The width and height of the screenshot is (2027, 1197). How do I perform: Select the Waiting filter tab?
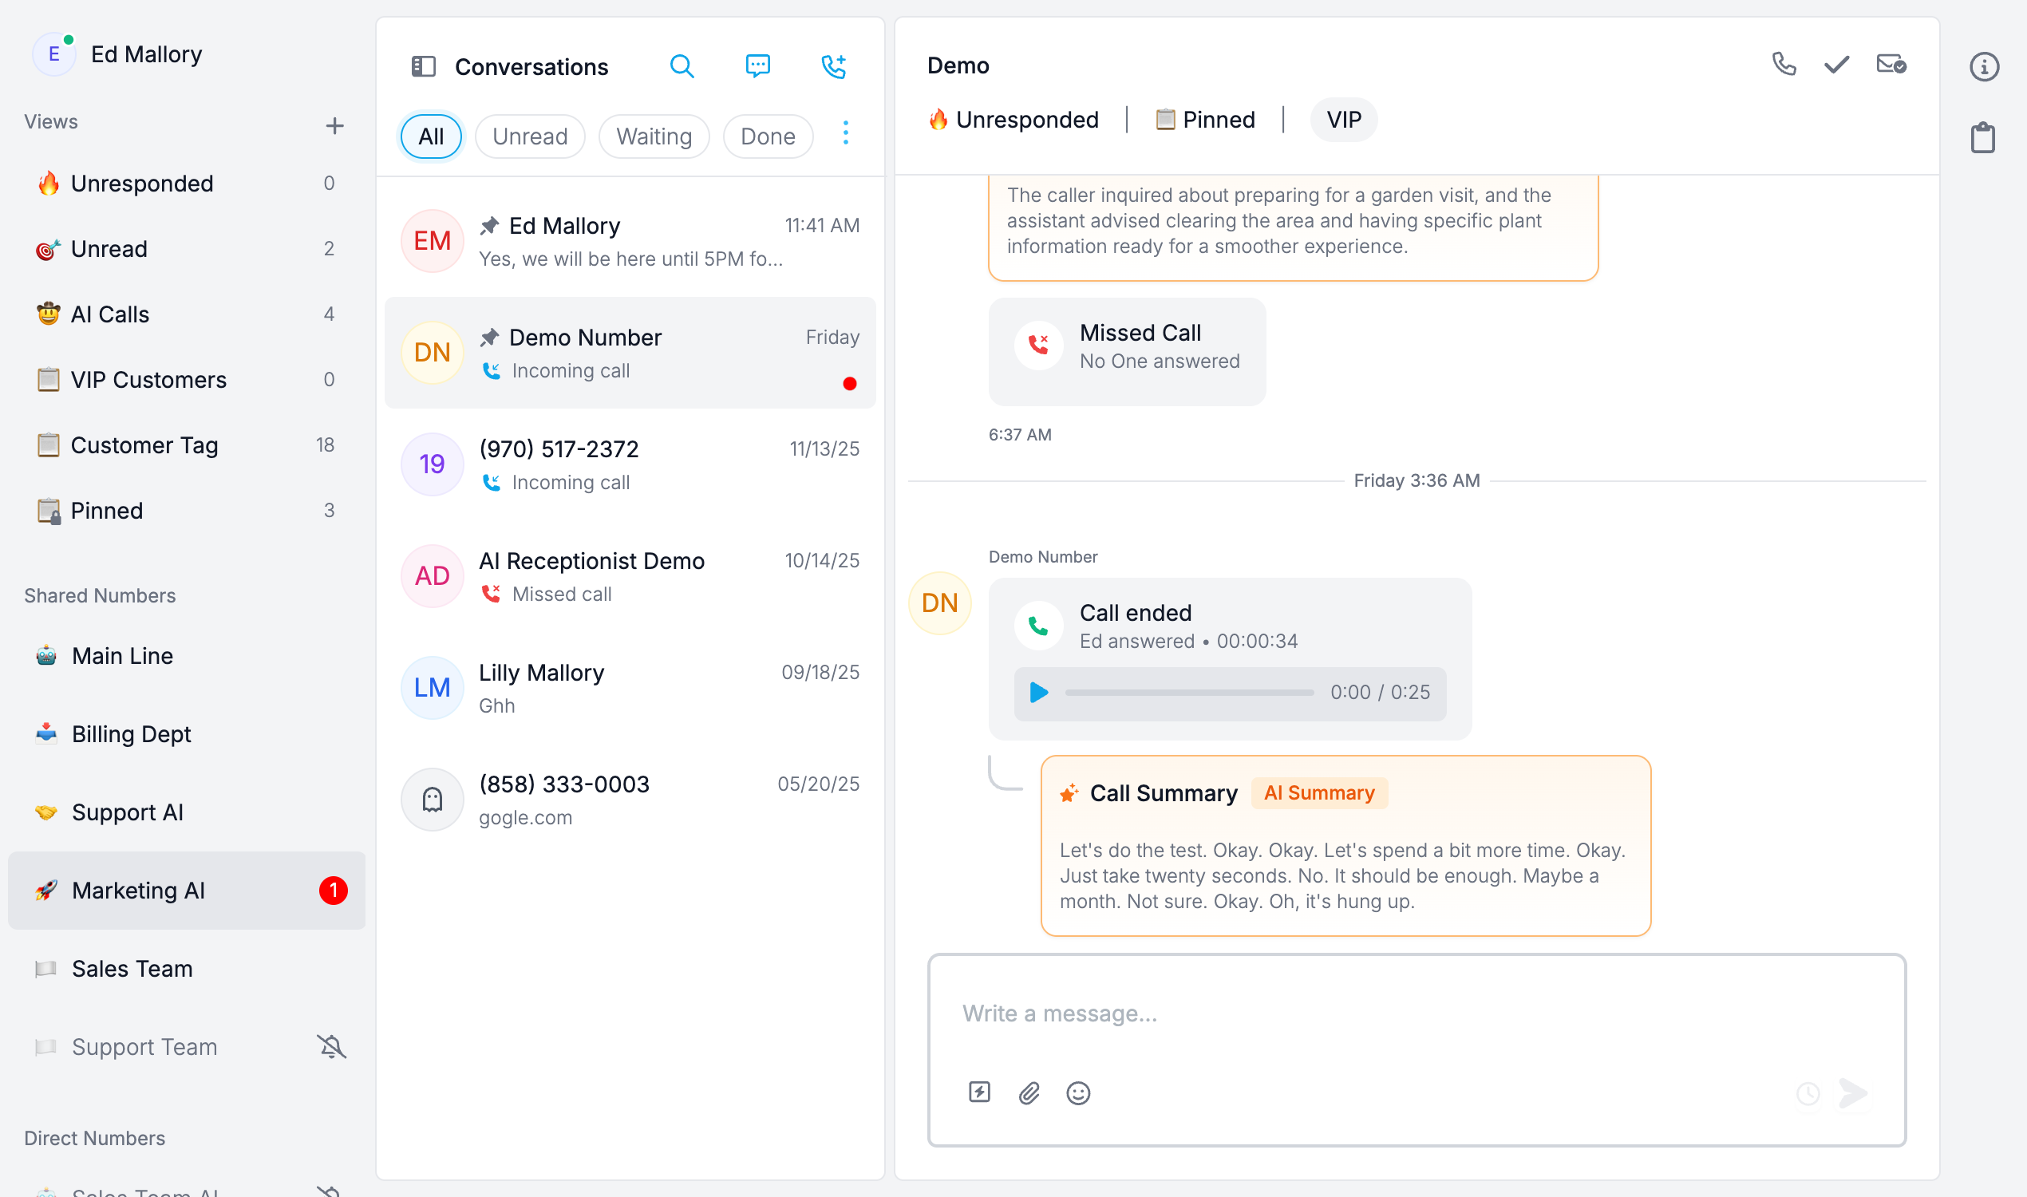(654, 136)
